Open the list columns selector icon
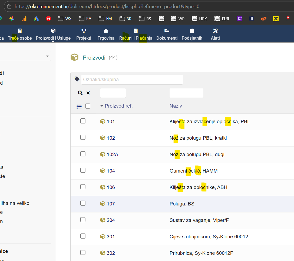Screen dimensions: 294x261 [x=79, y=107]
